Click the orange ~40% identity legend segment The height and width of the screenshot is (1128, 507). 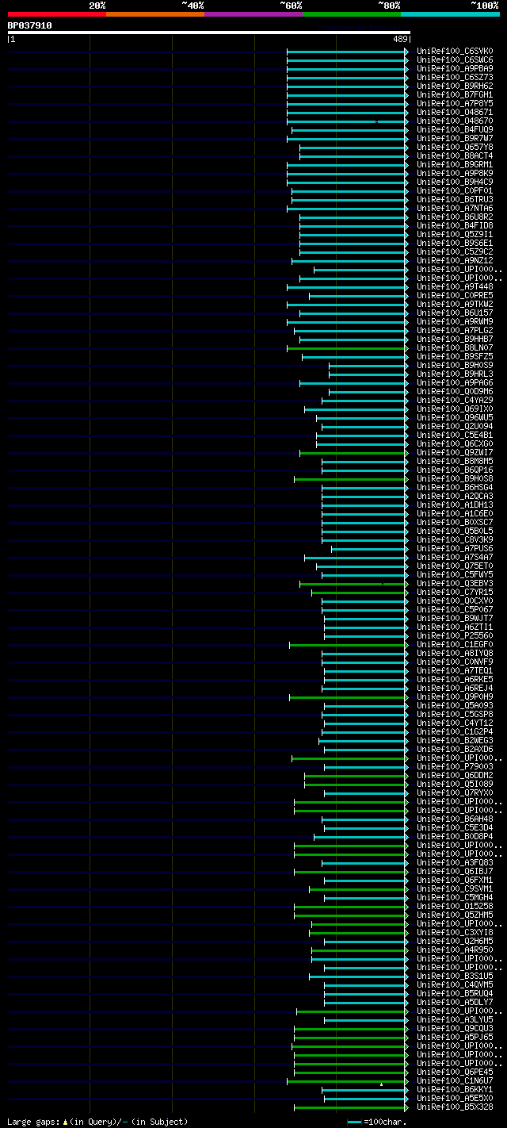click(155, 14)
